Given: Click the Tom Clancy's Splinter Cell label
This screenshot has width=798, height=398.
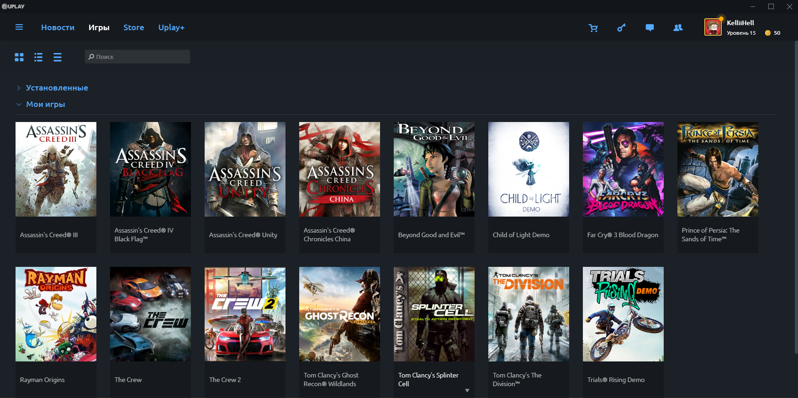Looking at the screenshot, I should (428, 379).
